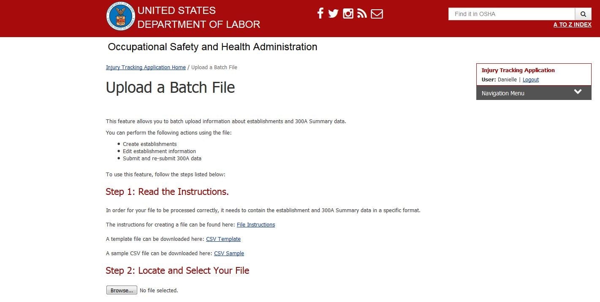This screenshot has width=600, height=302.
Task: Download the CSV Sample file
Action: [229, 253]
